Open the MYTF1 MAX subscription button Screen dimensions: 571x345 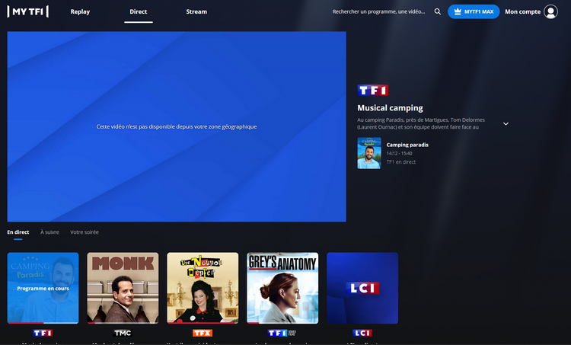pyautogui.click(x=474, y=11)
